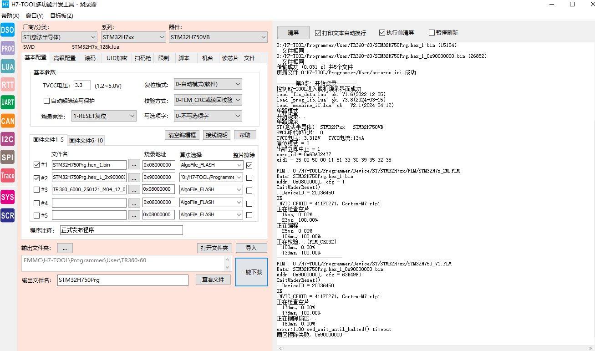Click the 清空编辑框 button
595x351 pixels.
(182, 135)
